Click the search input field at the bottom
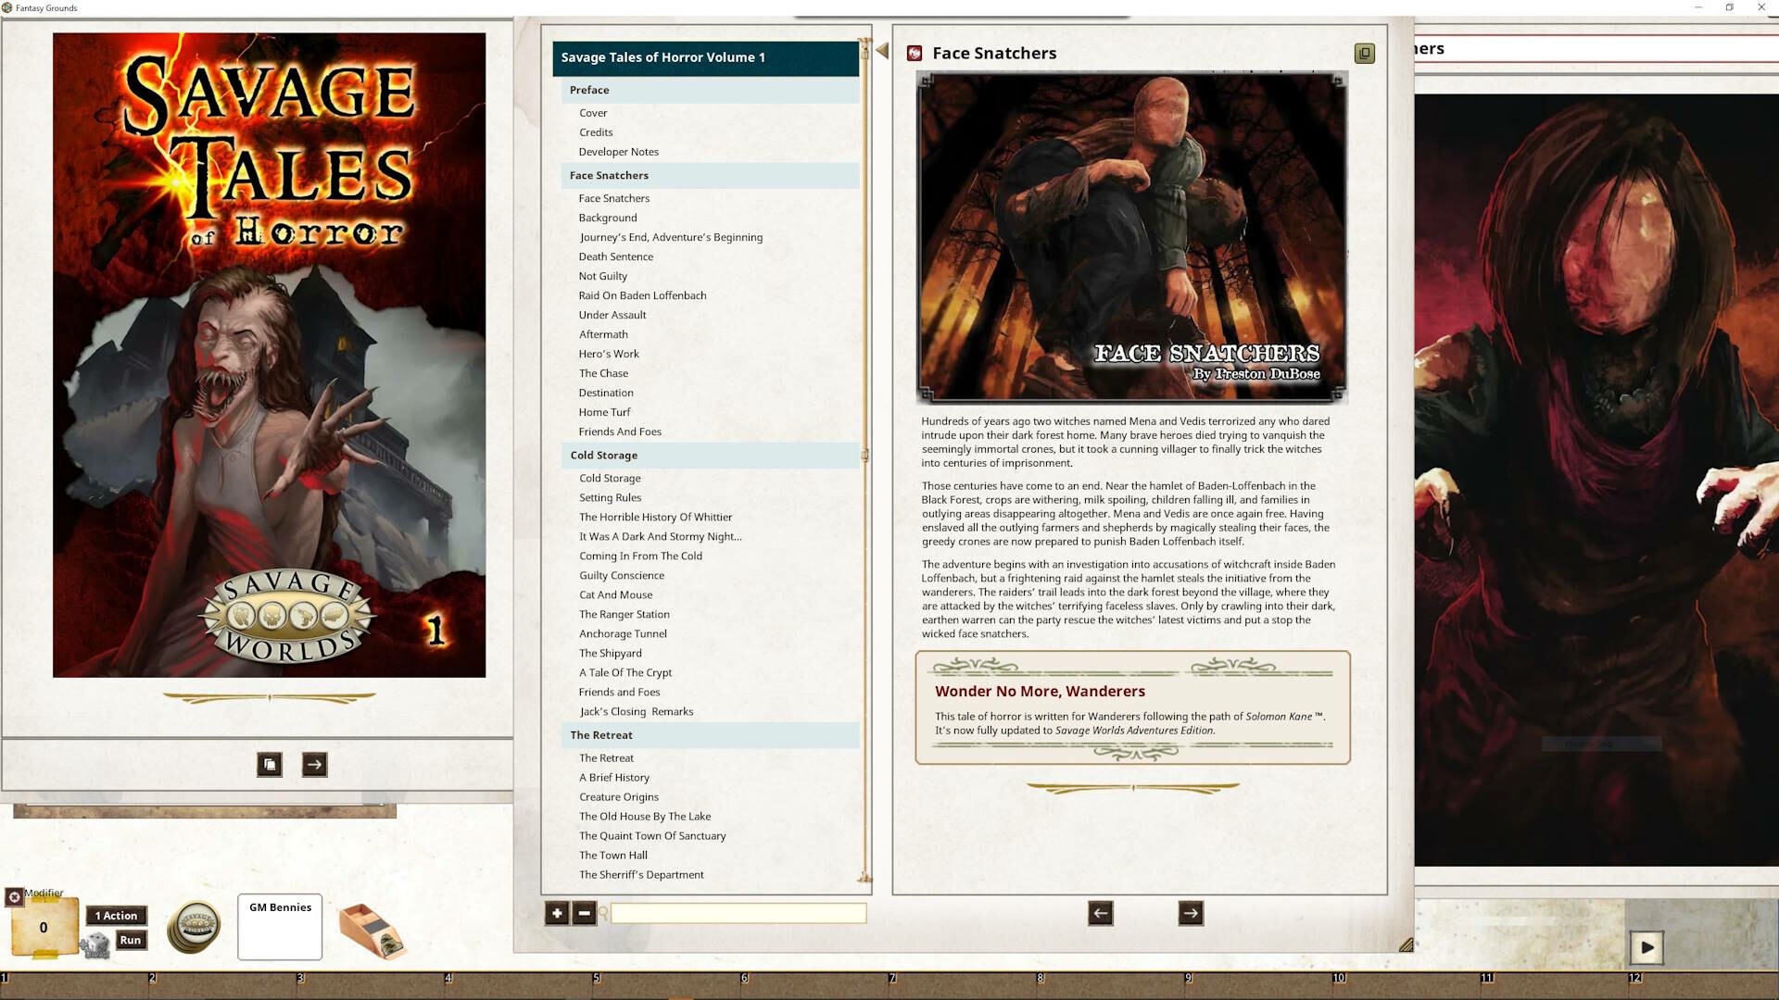 point(737,913)
